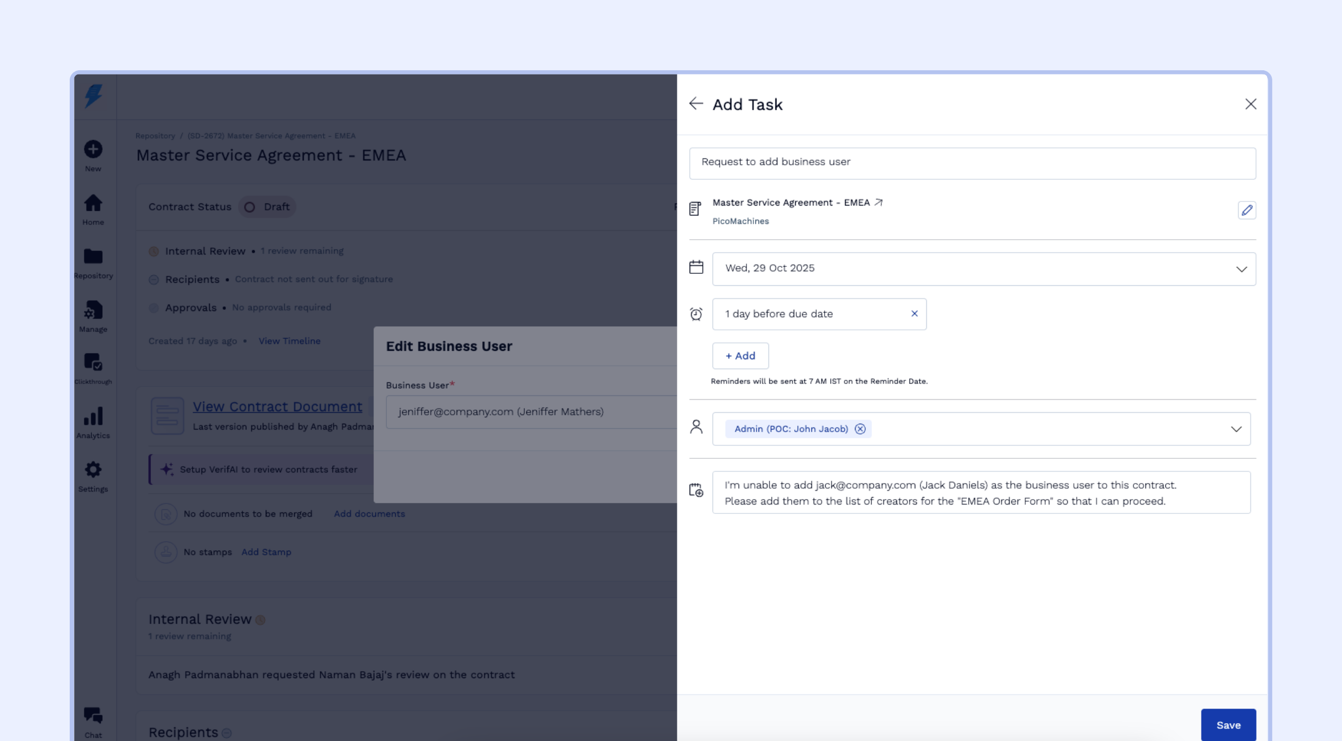
Task: Open Clickthrough from the sidebar
Action: coord(93,368)
